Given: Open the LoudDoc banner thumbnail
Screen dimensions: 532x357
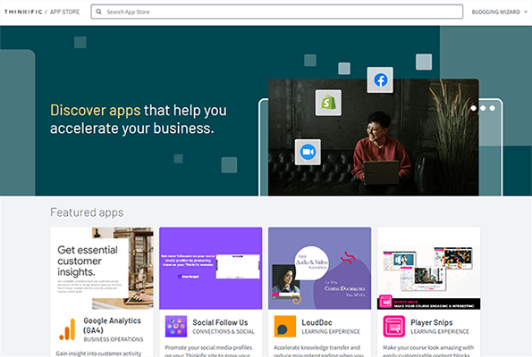Looking at the screenshot, I should pos(319,269).
